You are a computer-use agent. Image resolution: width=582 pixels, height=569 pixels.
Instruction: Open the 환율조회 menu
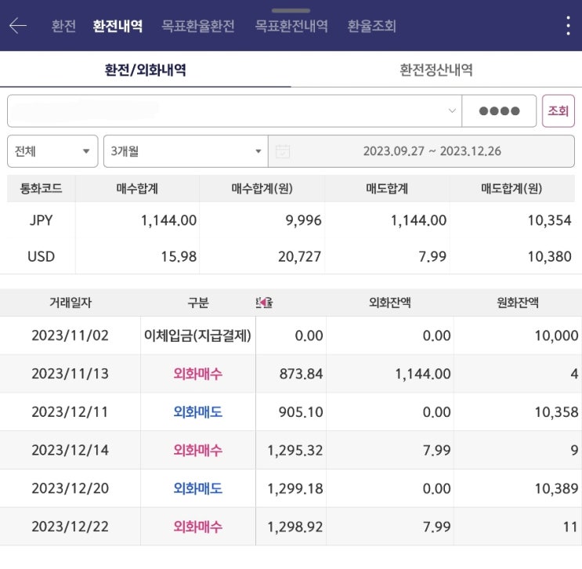pyautogui.click(x=372, y=26)
